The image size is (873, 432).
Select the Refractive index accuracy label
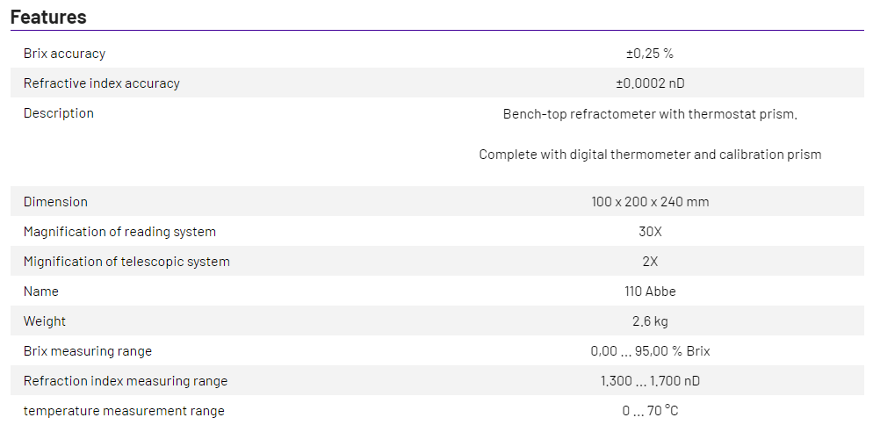coord(101,83)
